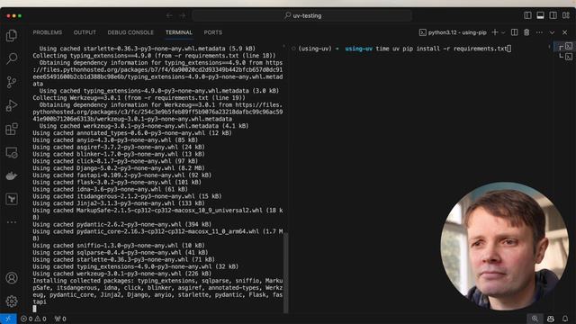Focus the left pip terminal cursor line
This screenshot has width=576, height=324.
(x=34, y=309)
